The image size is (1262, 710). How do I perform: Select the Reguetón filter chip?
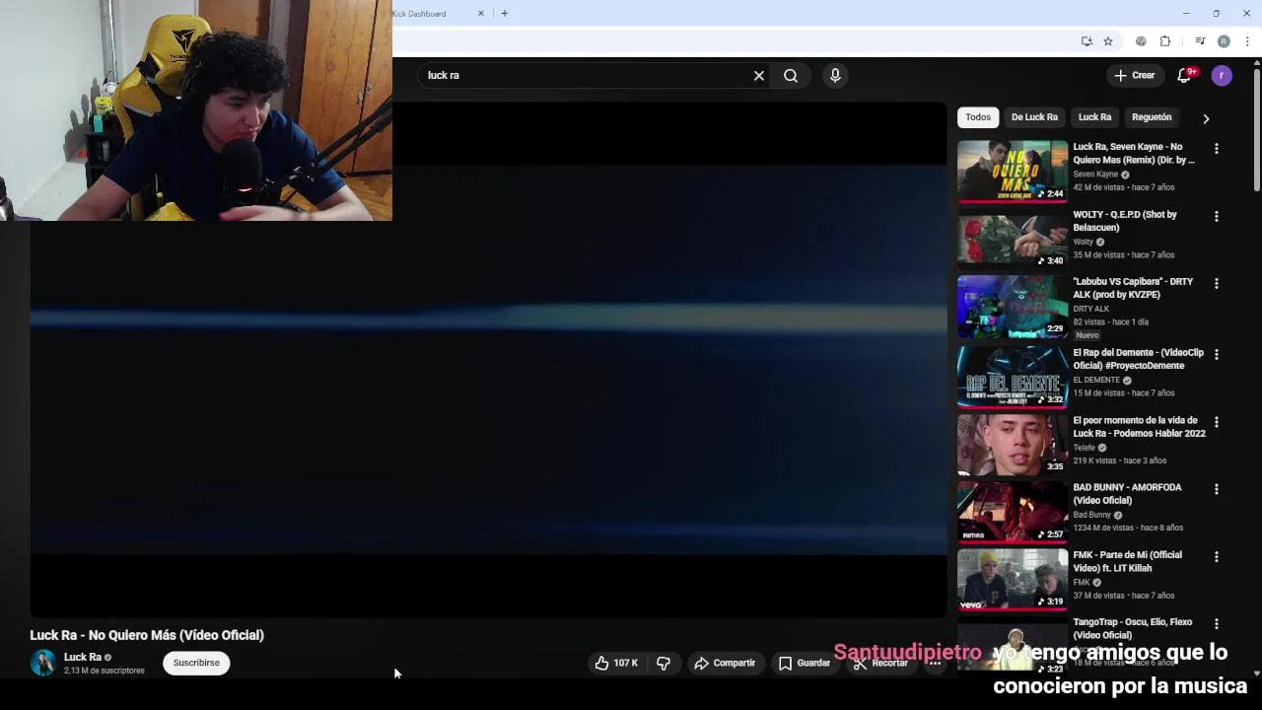pyautogui.click(x=1152, y=117)
